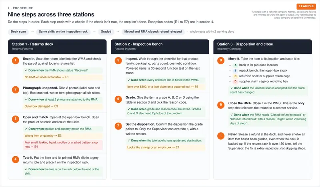Click the Graded pill
Image resolution: width=320 pixels, height=187 pixels.
(106, 32)
